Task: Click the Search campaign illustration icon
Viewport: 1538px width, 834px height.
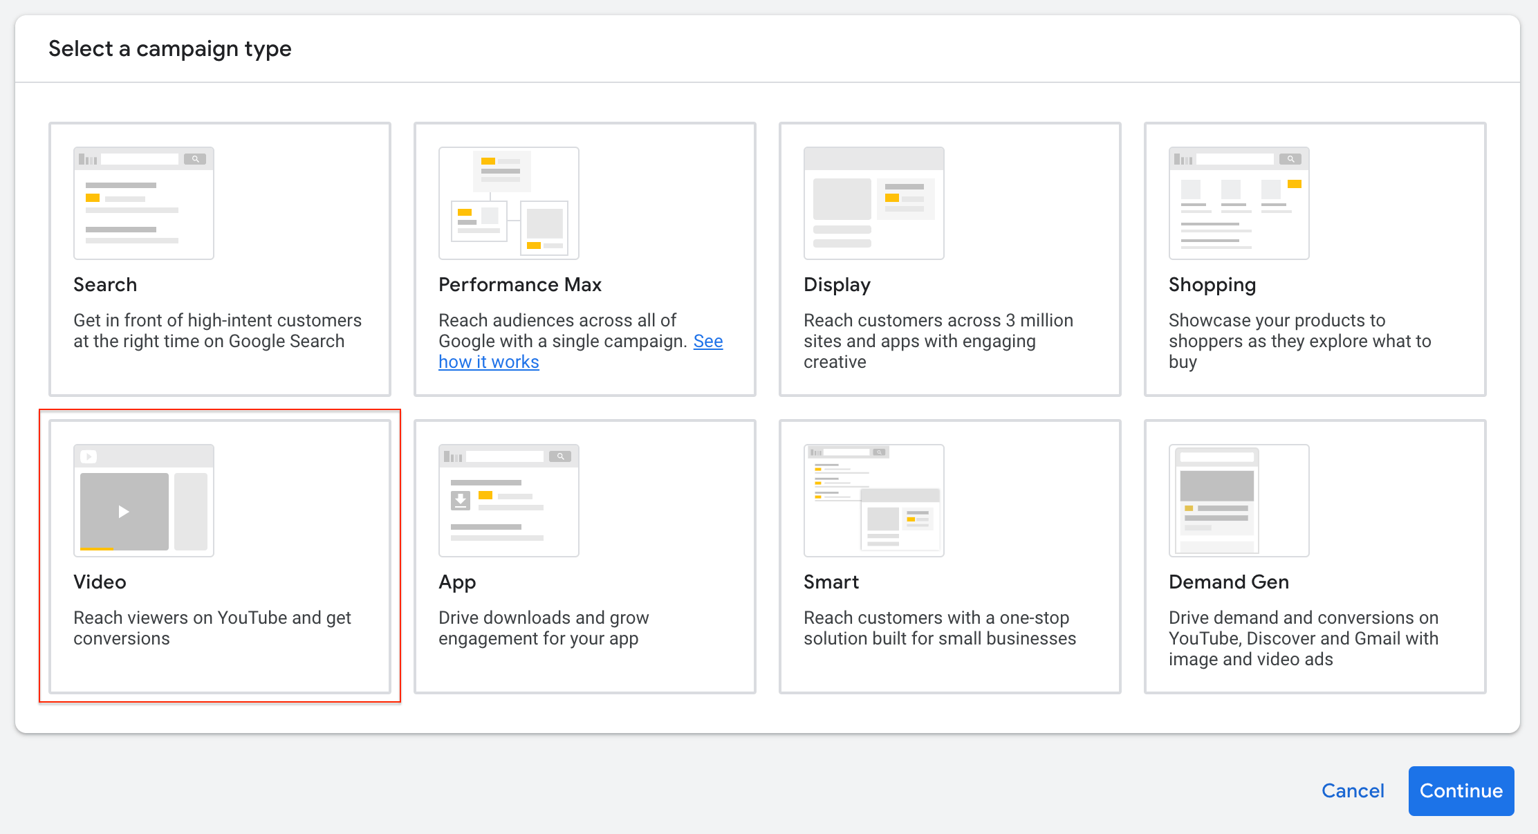Action: point(144,203)
